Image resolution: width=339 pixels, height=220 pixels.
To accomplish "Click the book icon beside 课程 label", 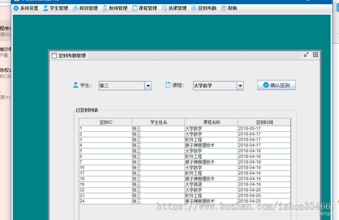I will 167,85.
